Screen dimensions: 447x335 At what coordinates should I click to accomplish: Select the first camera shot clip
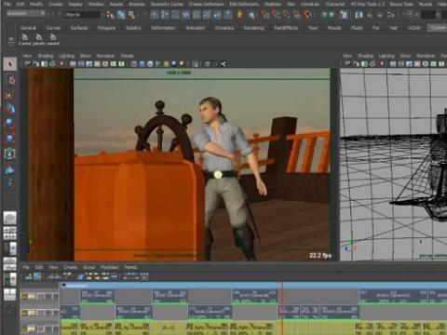pos(97,296)
